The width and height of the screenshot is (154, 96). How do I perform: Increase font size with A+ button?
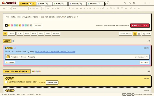pyautogui.click(x=53, y=9)
